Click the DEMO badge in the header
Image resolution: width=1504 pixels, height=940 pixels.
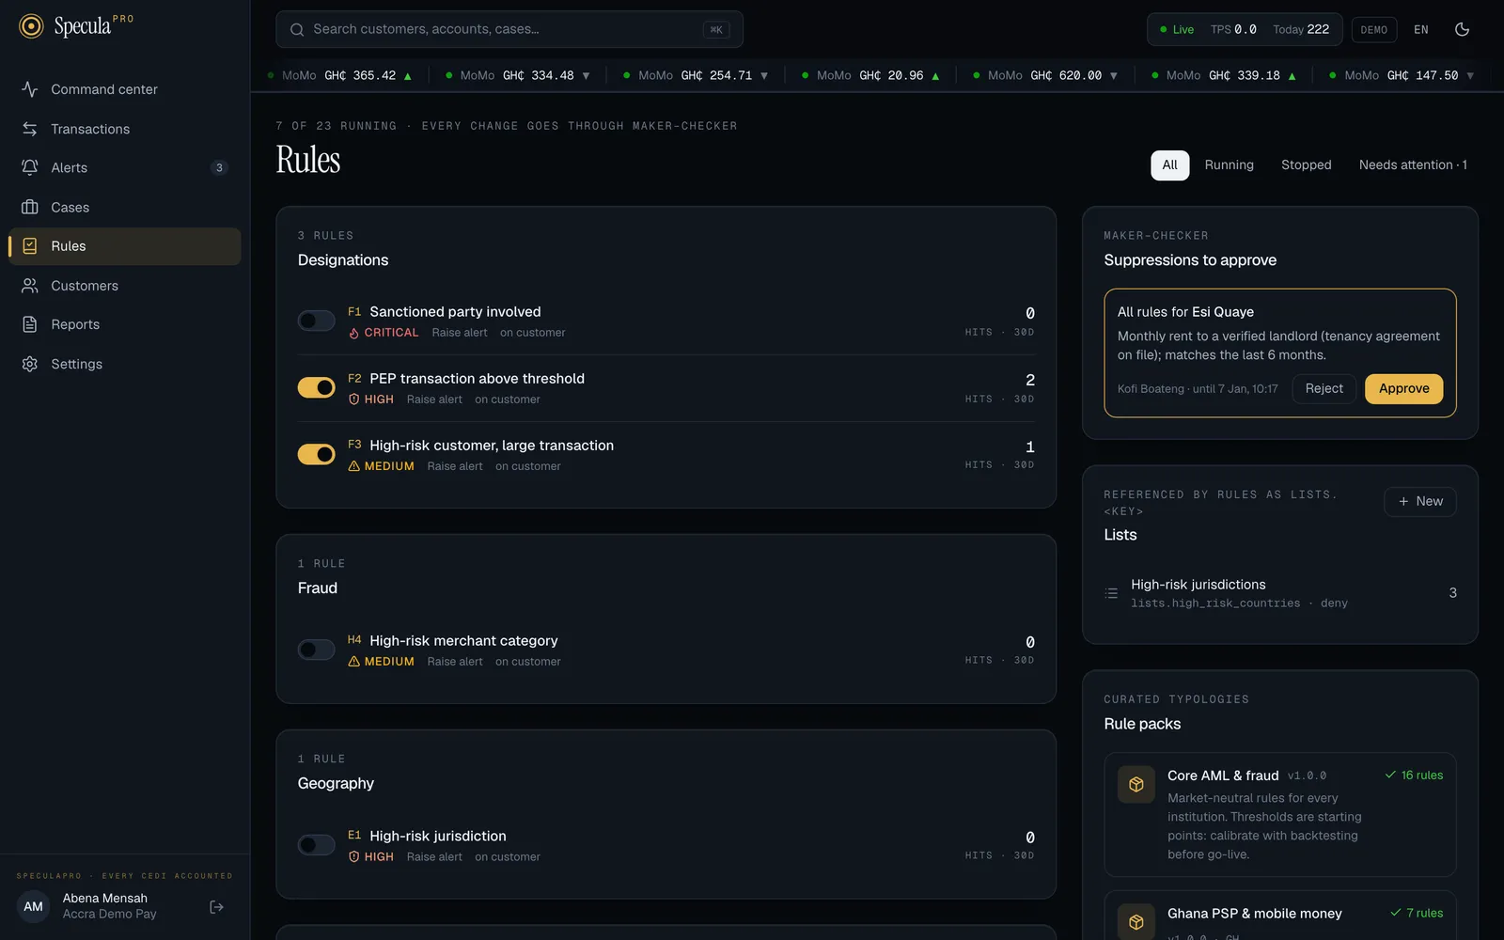(x=1373, y=29)
